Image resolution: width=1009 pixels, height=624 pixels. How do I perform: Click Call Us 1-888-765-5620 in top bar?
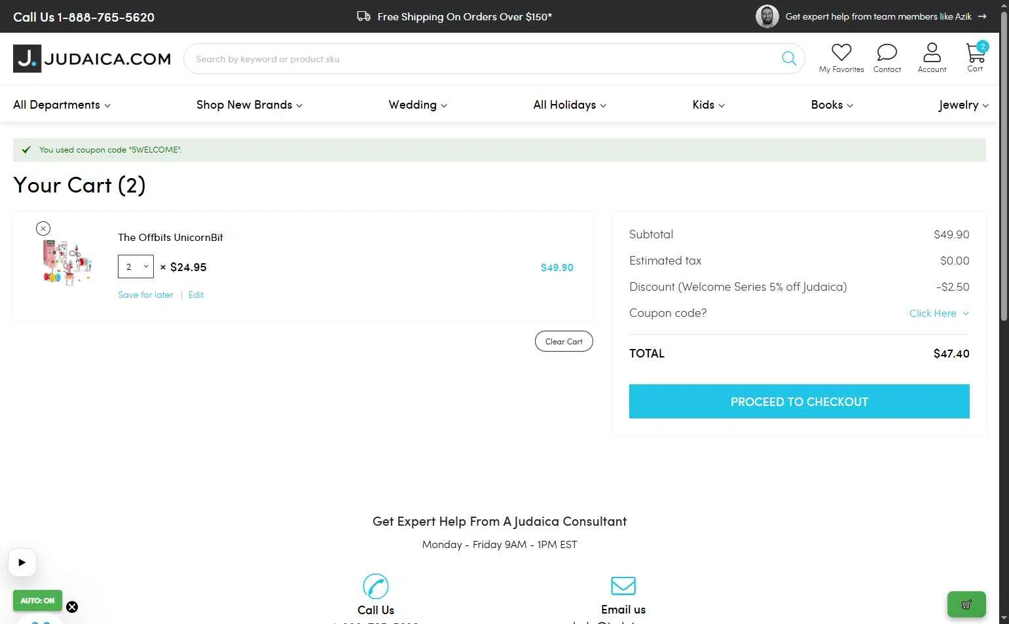click(84, 17)
